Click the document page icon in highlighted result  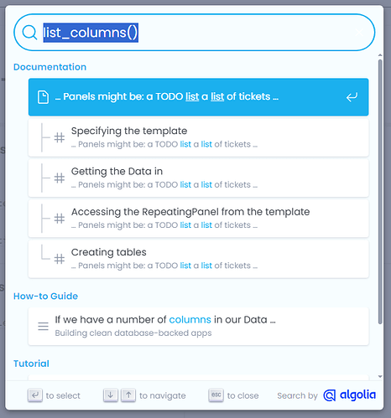click(43, 97)
